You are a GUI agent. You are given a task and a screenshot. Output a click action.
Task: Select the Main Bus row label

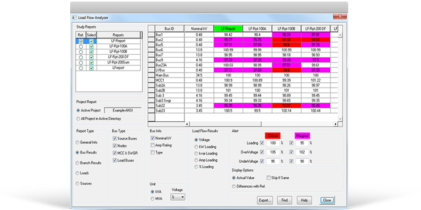click(170, 75)
